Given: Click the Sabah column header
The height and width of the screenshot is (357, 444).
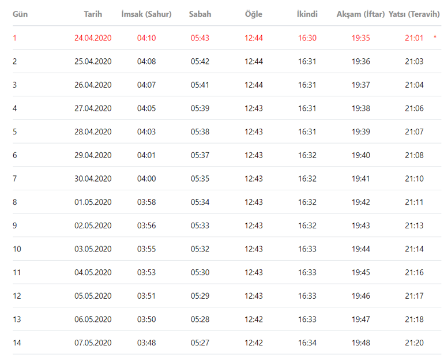Looking at the screenshot, I should pyautogui.click(x=200, y=14).
